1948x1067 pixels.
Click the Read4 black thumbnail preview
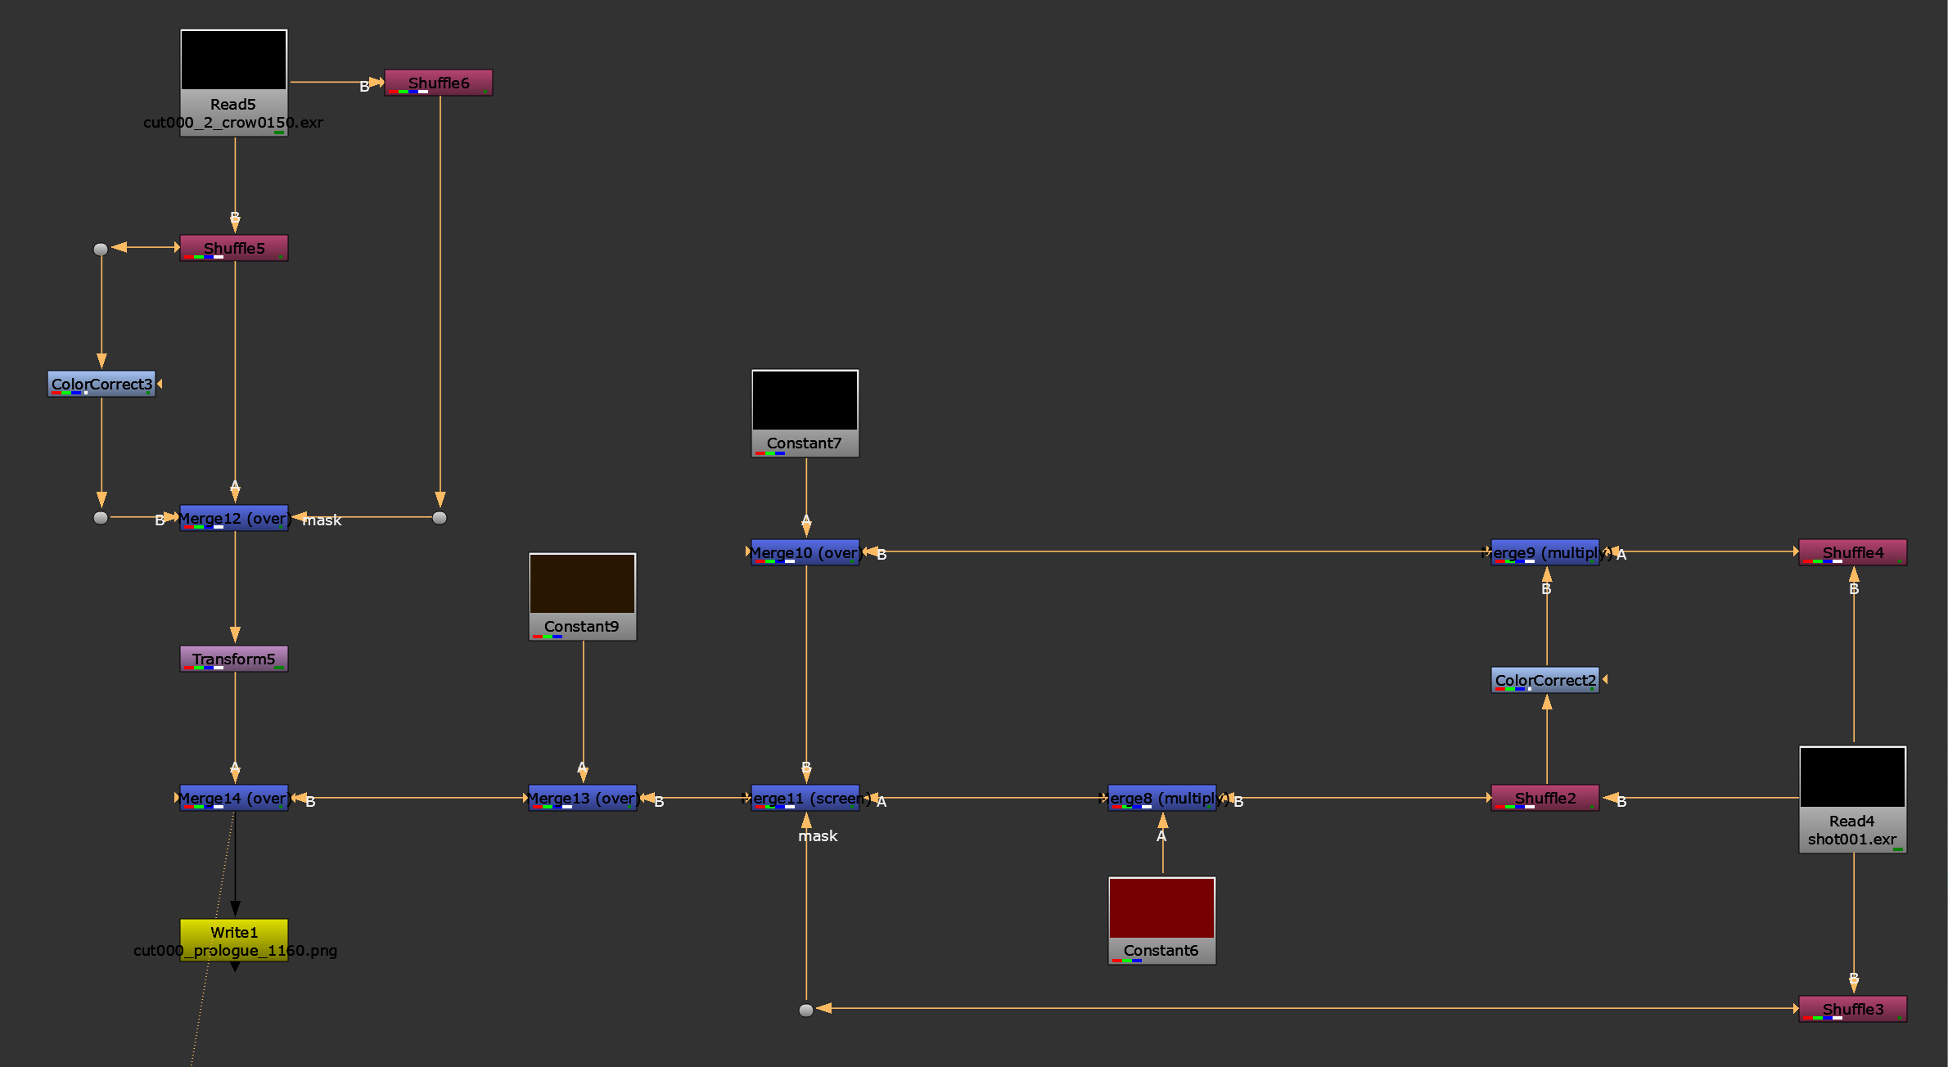pyautogui.click(x=1852, y=777)
